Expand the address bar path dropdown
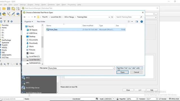The height and width of the screenshot is (101, 180). pyautogui.click(x=109, y=17)
